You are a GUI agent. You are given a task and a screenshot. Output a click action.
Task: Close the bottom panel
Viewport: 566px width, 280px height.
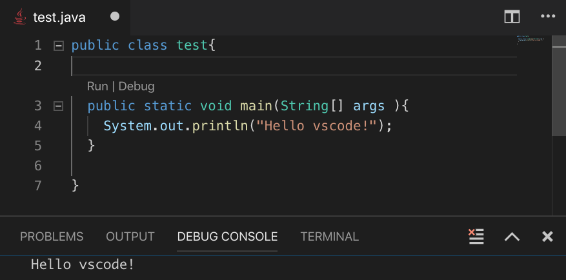[548, 237]
